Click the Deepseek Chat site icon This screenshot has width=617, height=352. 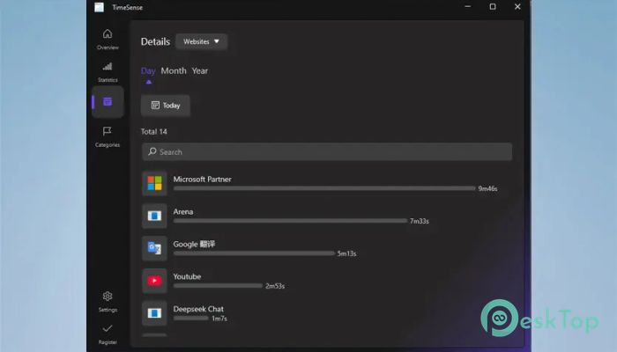click(154, 313)
